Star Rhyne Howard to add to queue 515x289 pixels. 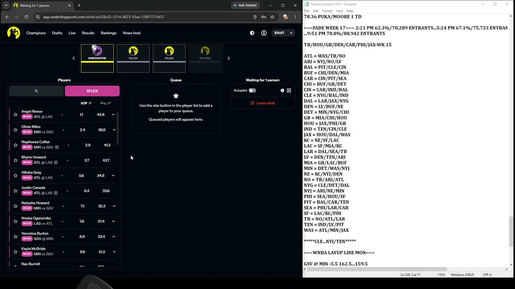pos(16,160)
